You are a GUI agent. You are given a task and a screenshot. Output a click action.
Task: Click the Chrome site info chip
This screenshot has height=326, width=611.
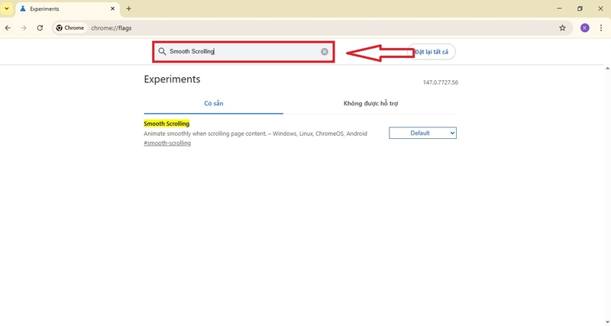click(70, 28)
